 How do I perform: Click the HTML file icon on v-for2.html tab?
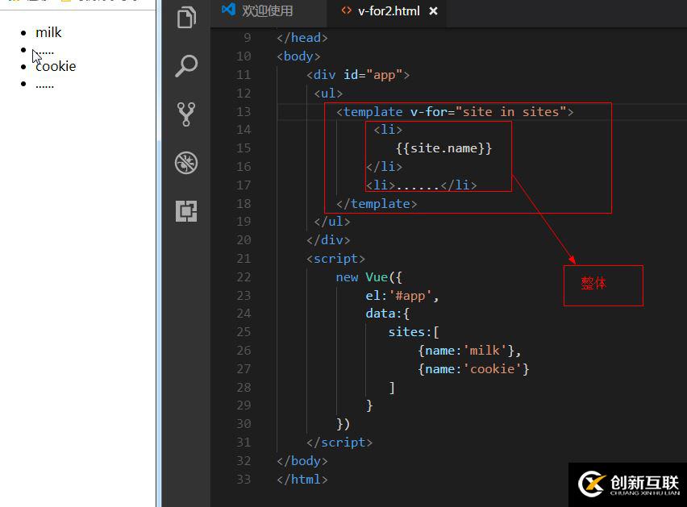pos(346,11)
